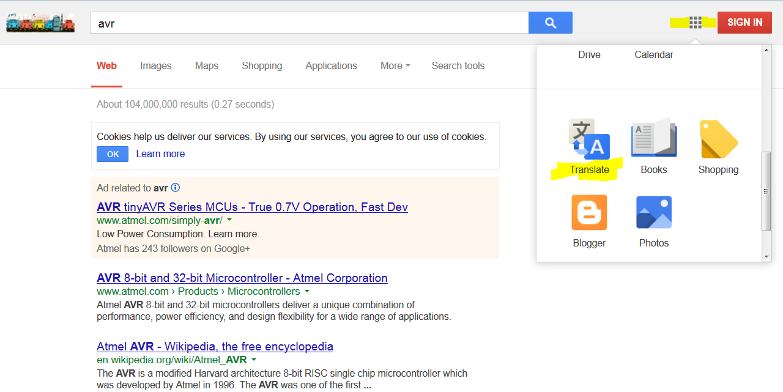The width and height of the screenshot is (783, 392).
Task: Open the Translate app icon
Action: tap(589, 139)
